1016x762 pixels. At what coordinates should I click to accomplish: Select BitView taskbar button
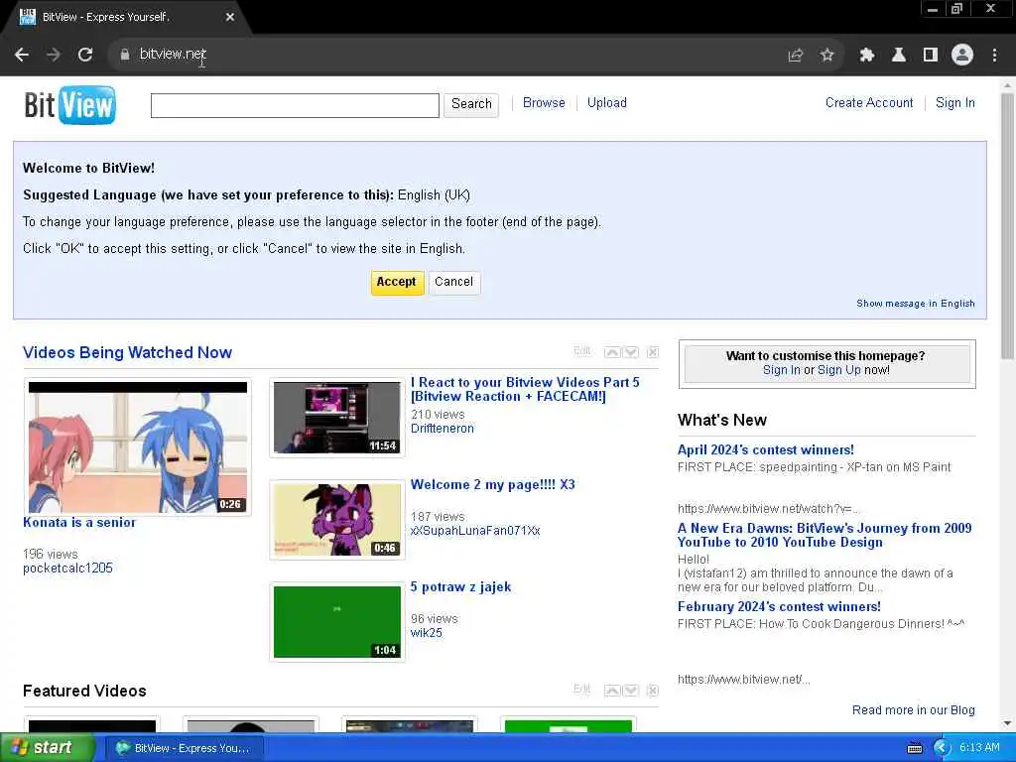click(184, 748)
